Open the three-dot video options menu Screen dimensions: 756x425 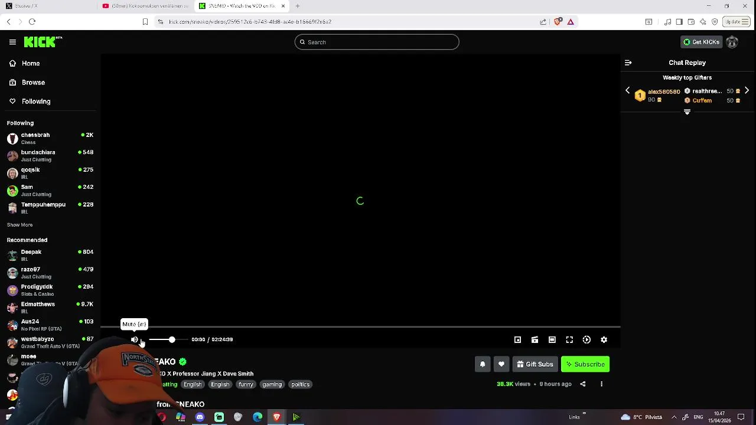(x=601, y=384)
